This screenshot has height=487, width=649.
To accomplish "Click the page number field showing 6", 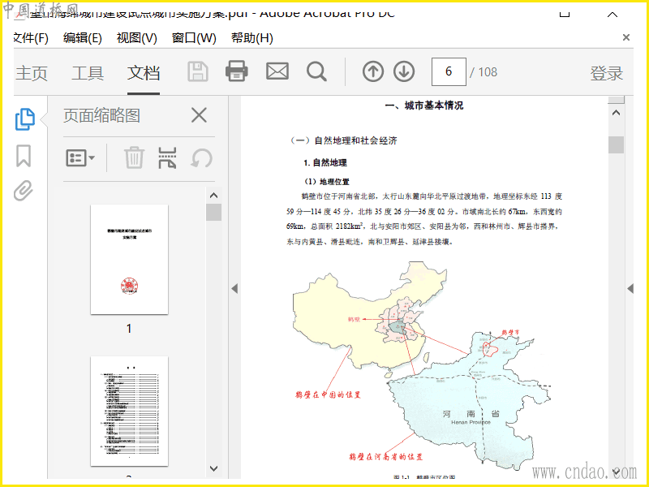I will point(449,71).
